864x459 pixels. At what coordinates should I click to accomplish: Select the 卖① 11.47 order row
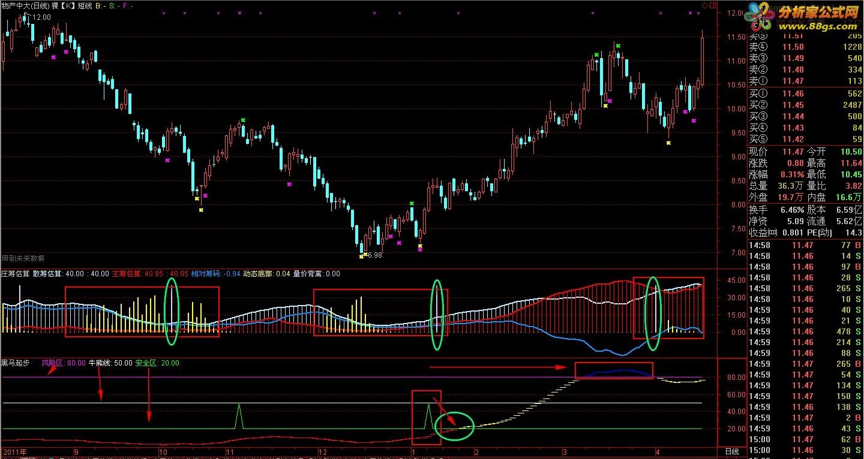pos(805,81)
